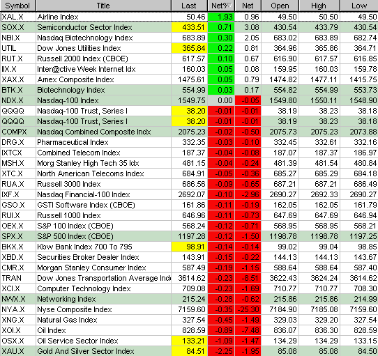Select Nasdaq-100 Index title
Screen dimensions: 378x356
coord(68,100)
